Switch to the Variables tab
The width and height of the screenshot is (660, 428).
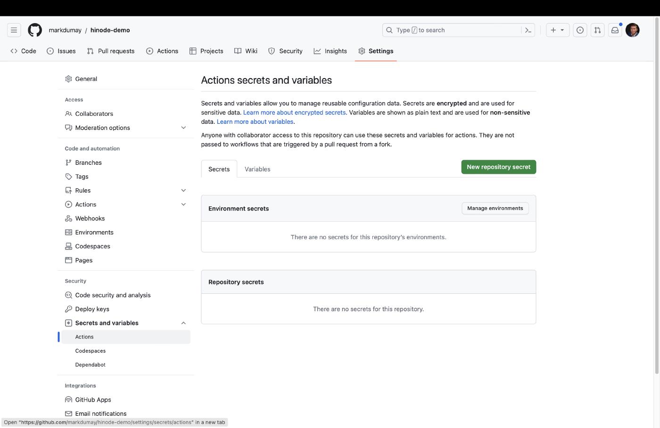(257, 169)
